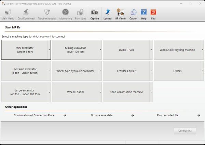Open Play recorded file
The height and width of the screenshot is (145, 205).
pyautogui.click(x=168, y=115)
